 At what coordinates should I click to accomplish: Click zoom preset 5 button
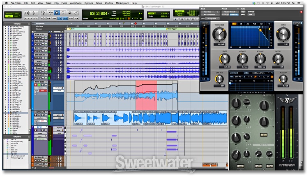pos(37,19)
